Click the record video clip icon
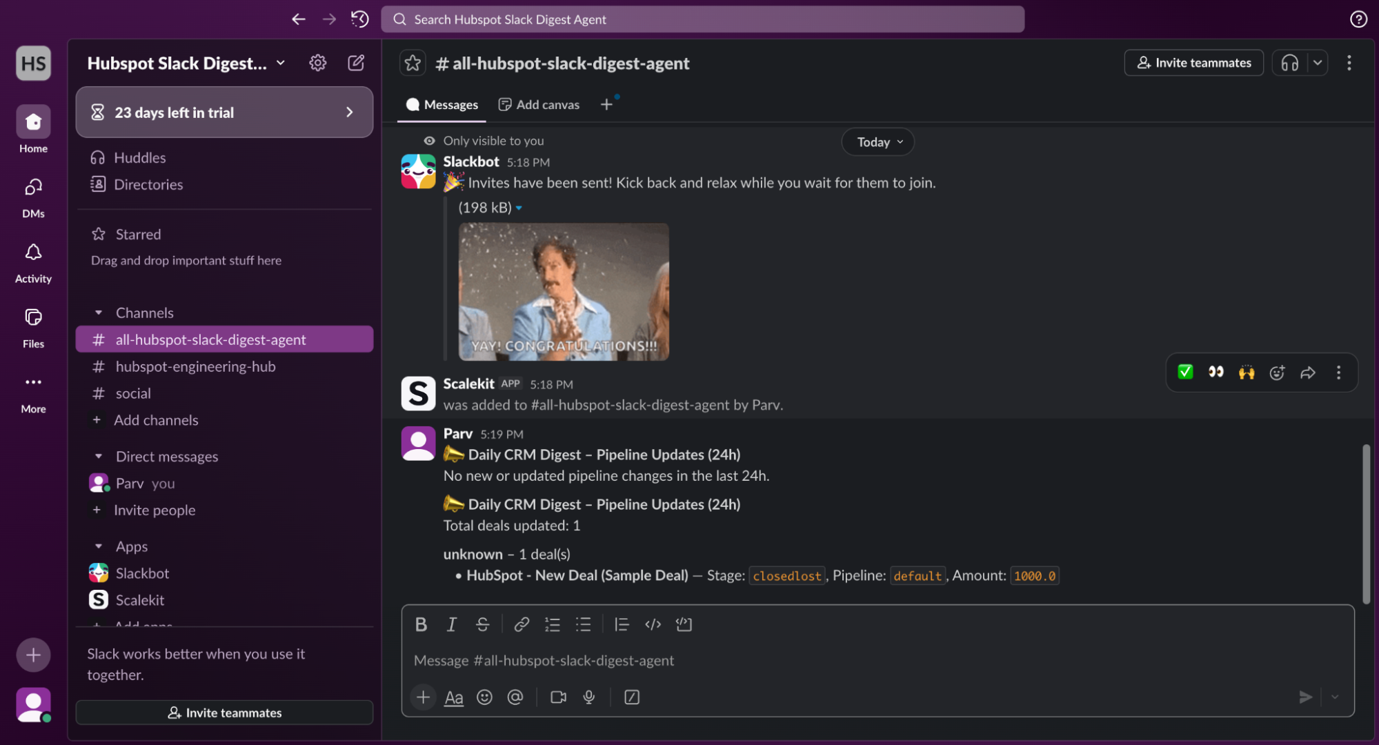1379x745 pixels. click(x=558, y=697)
